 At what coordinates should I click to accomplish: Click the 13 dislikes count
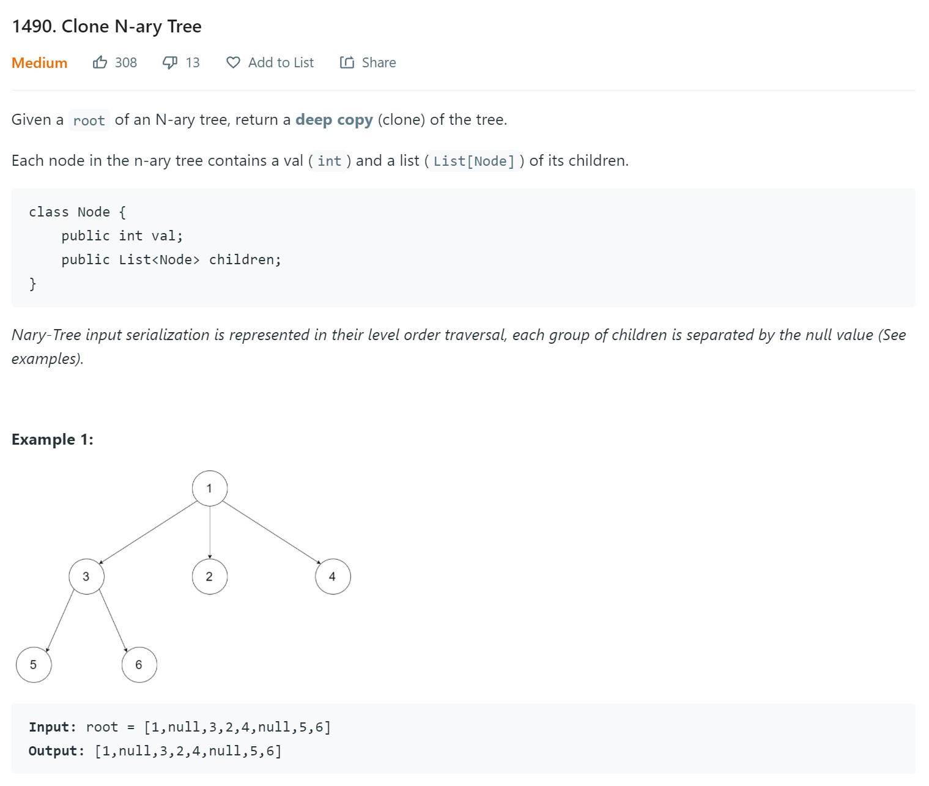[193, 62]
